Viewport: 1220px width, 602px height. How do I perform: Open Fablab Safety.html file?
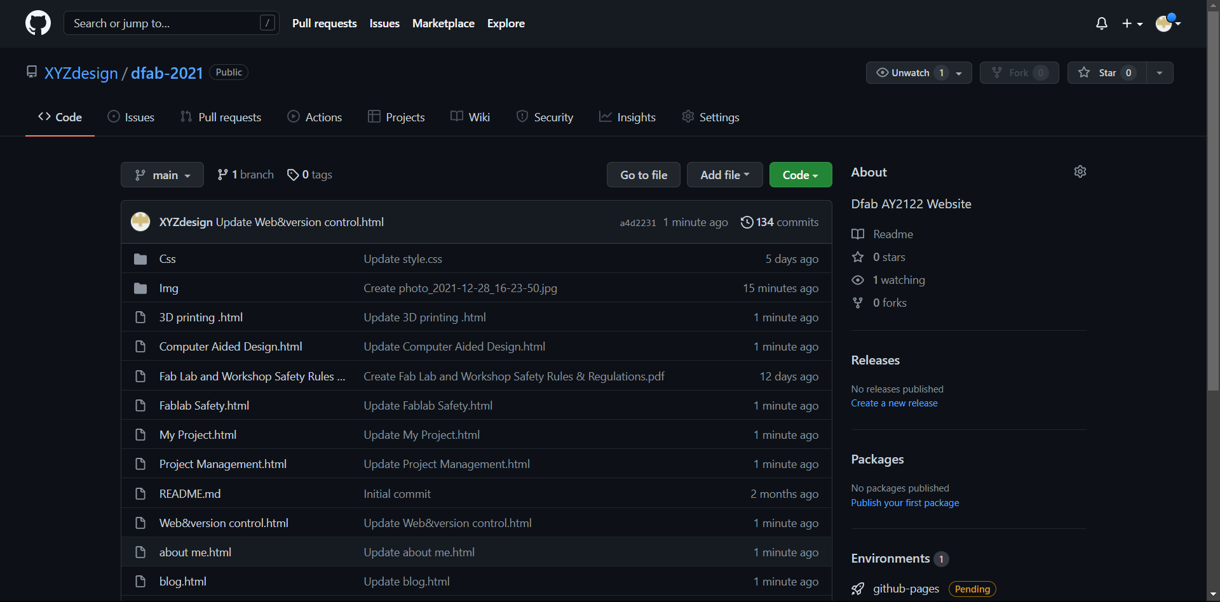tap(204, 406)
